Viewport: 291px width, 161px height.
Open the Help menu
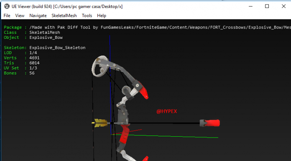pos(102,15)
